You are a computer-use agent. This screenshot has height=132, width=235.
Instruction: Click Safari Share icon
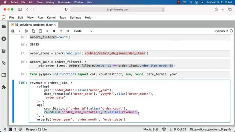(216, 9)
